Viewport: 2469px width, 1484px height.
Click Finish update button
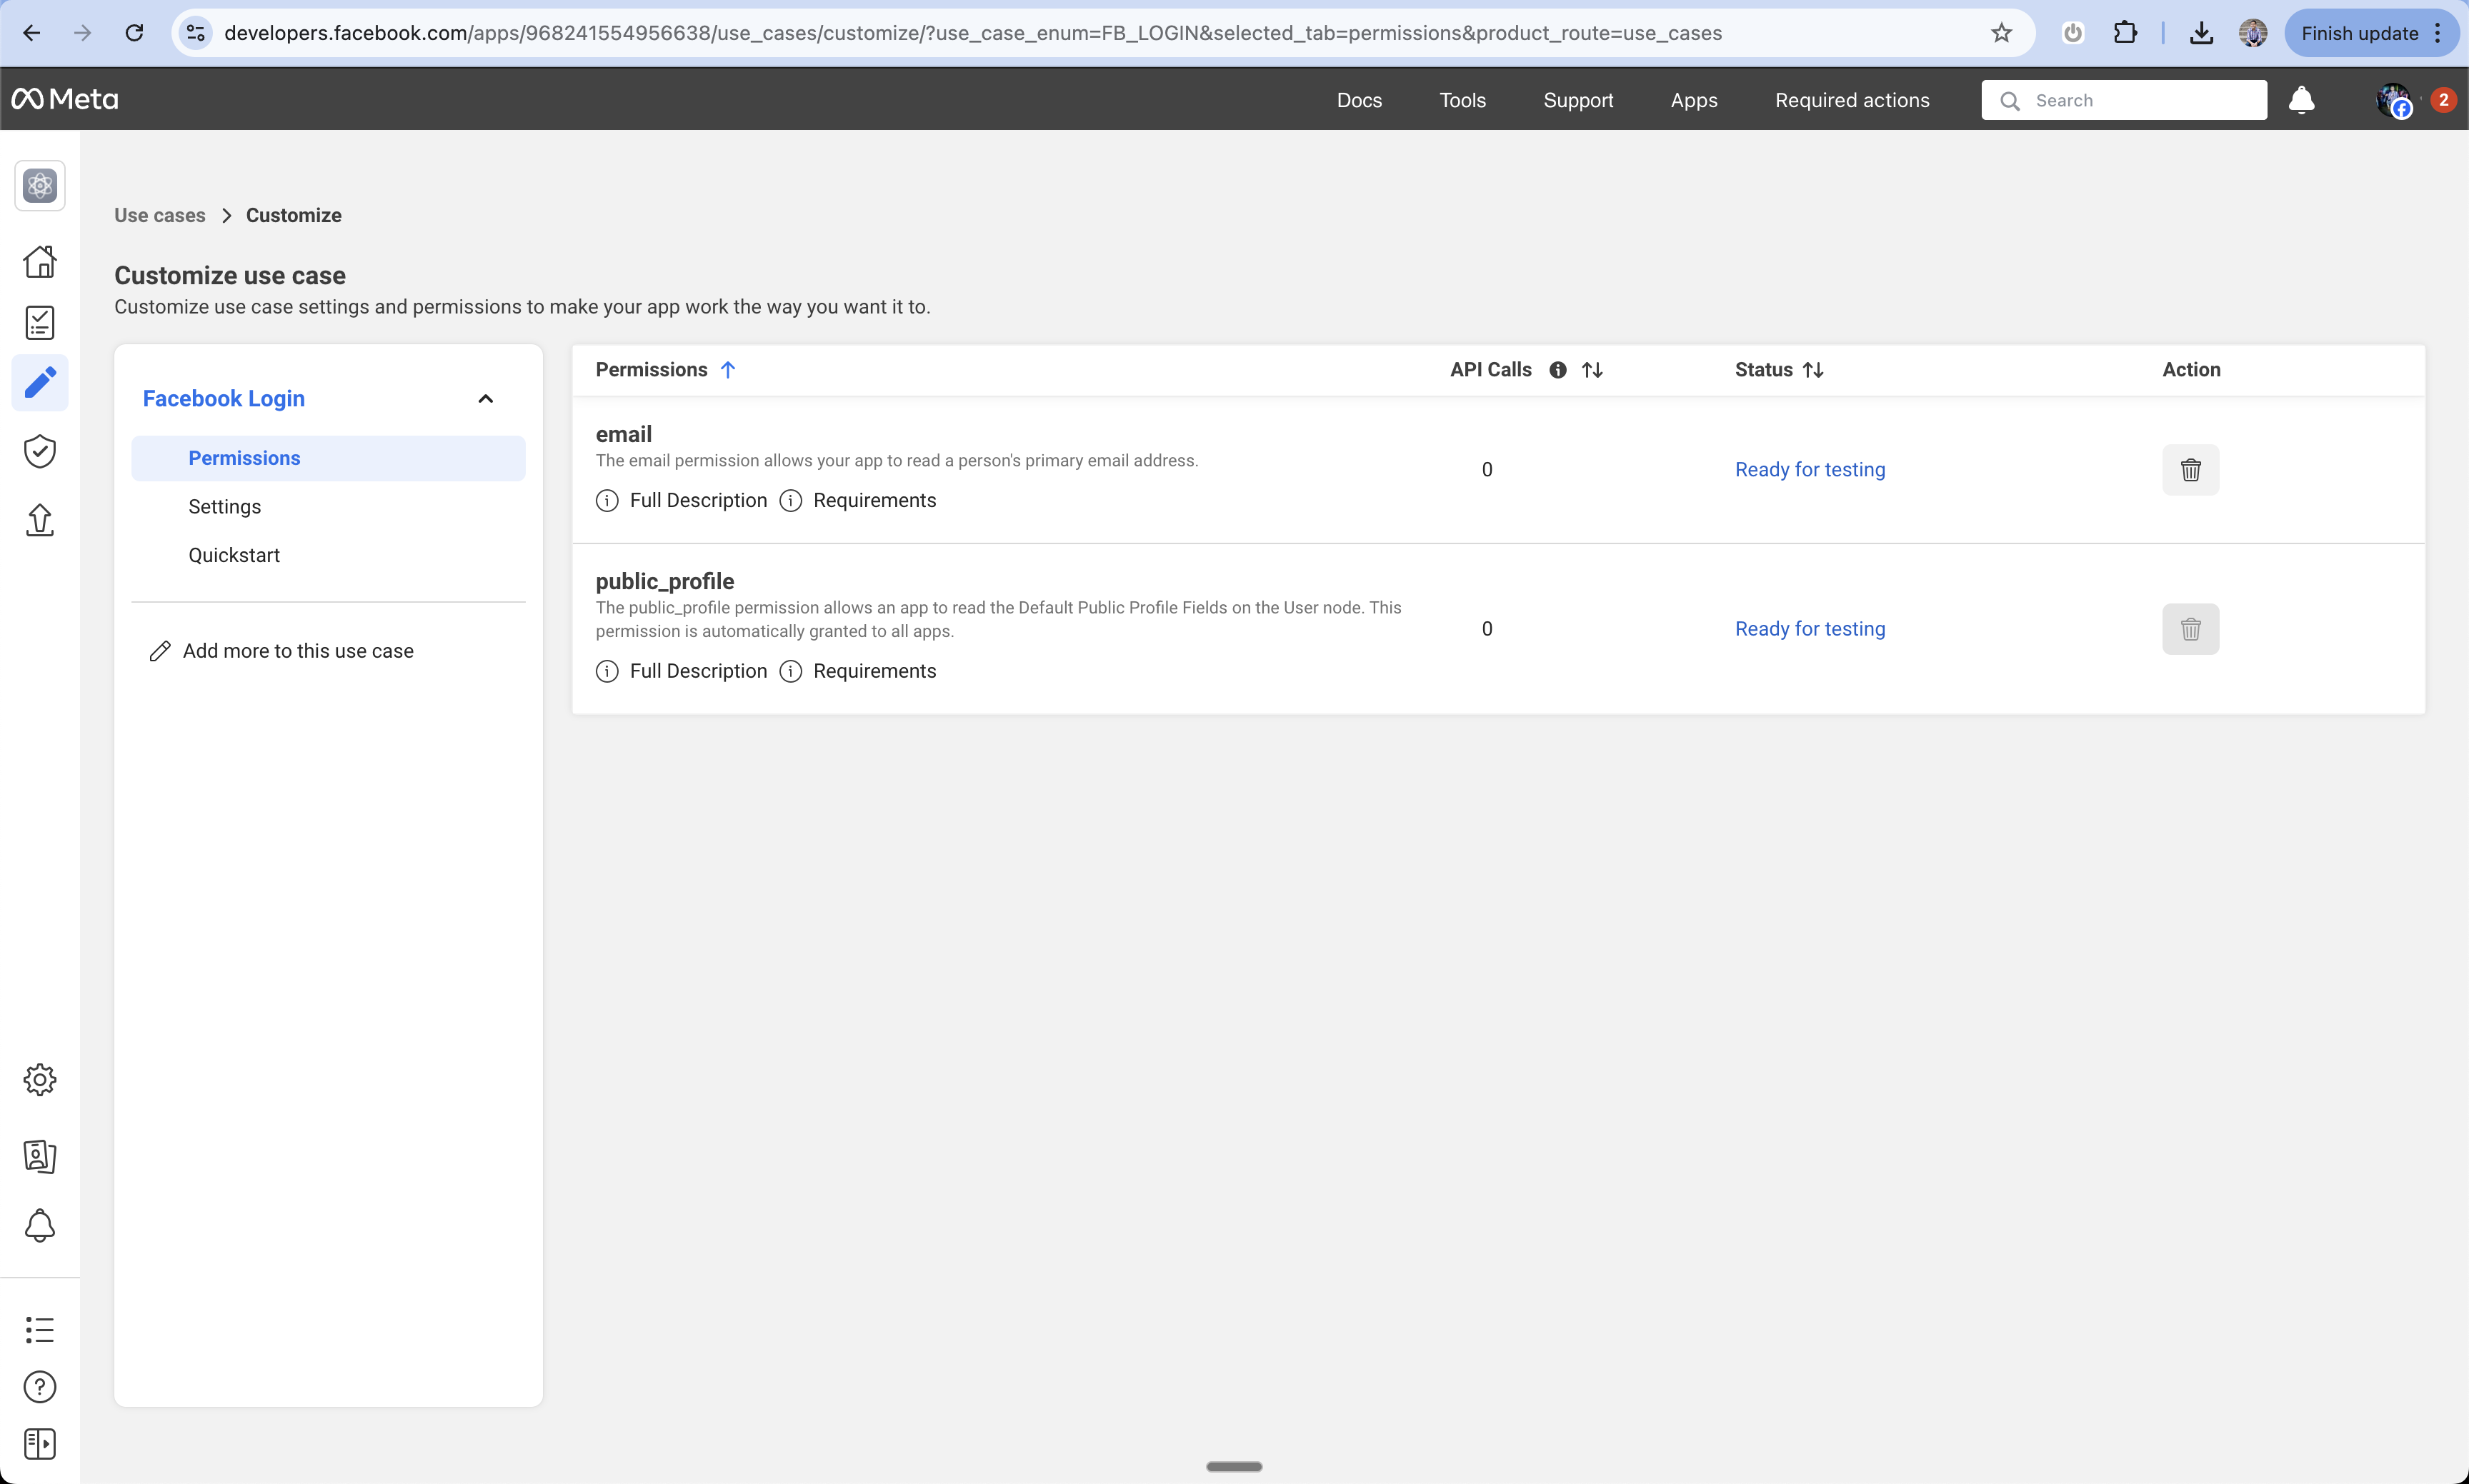coord(2371,33)
